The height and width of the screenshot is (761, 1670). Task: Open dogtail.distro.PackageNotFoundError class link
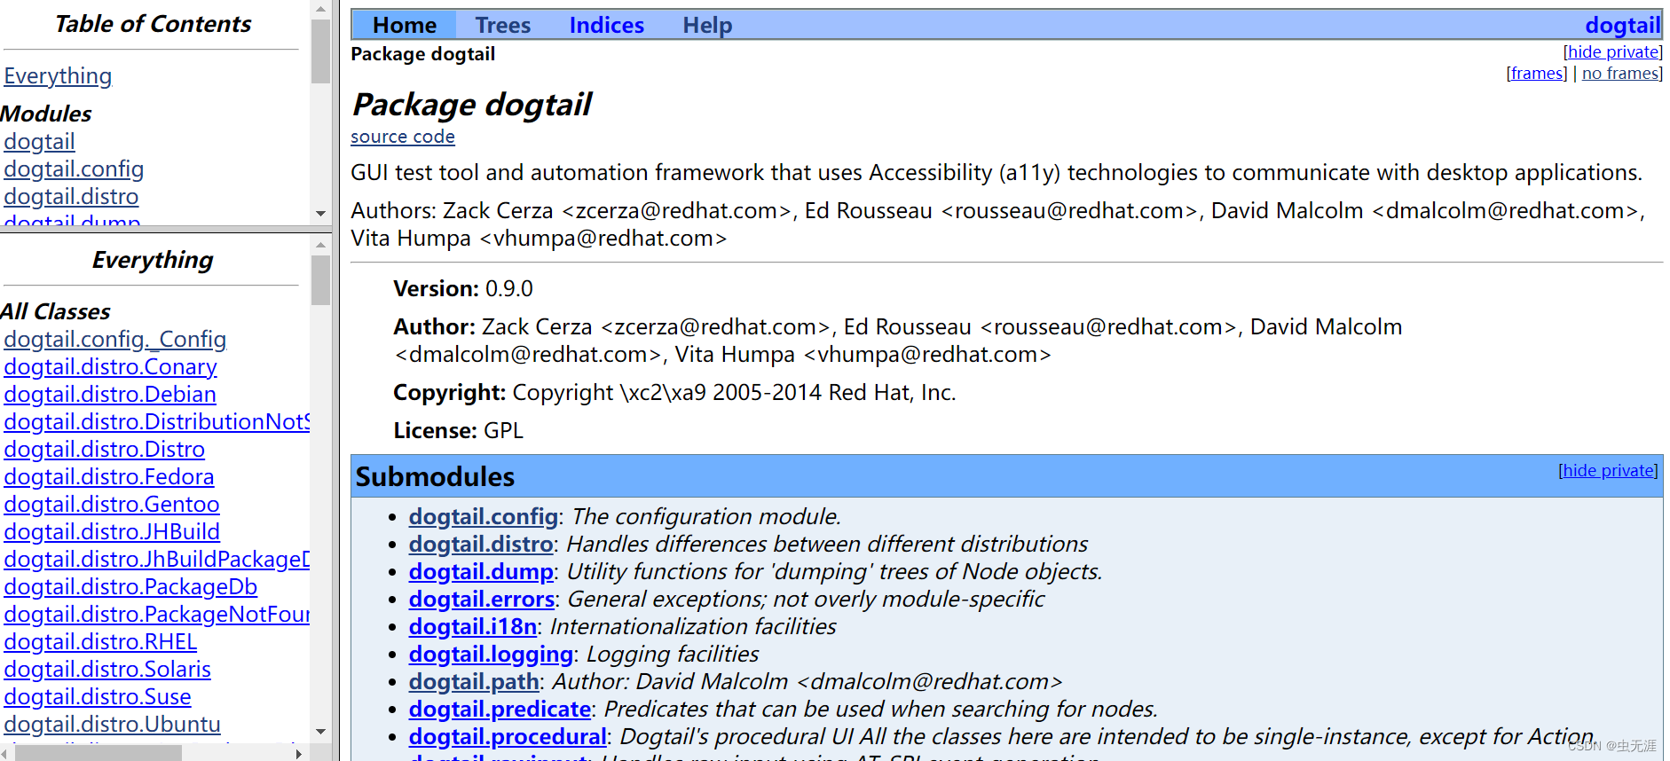[157, 615]
